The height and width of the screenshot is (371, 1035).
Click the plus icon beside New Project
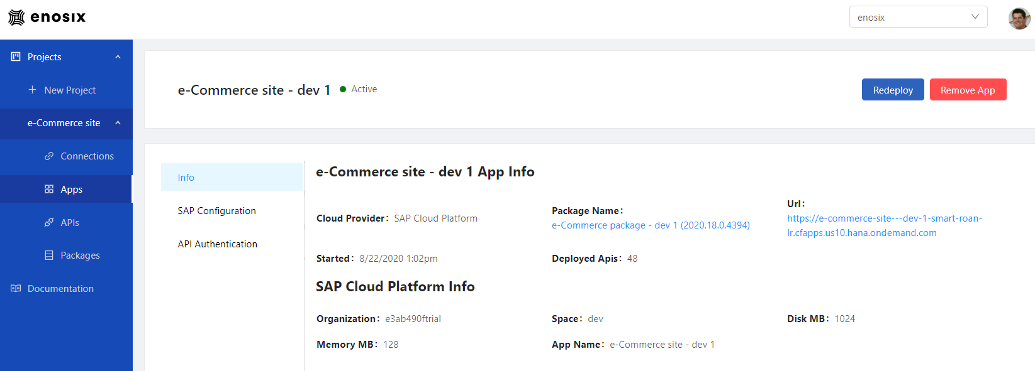pos(32,90)
